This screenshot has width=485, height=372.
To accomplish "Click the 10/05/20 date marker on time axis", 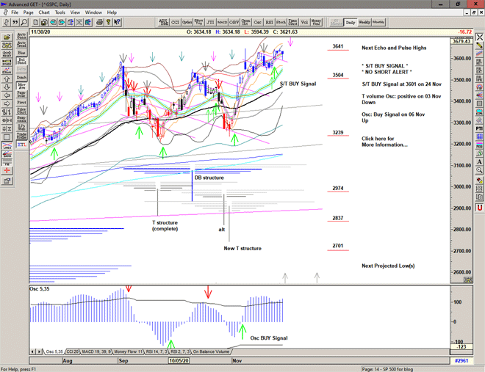I will coord(179,362).
